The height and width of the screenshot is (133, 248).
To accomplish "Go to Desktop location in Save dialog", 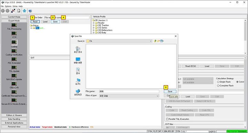I will [78, 60].
